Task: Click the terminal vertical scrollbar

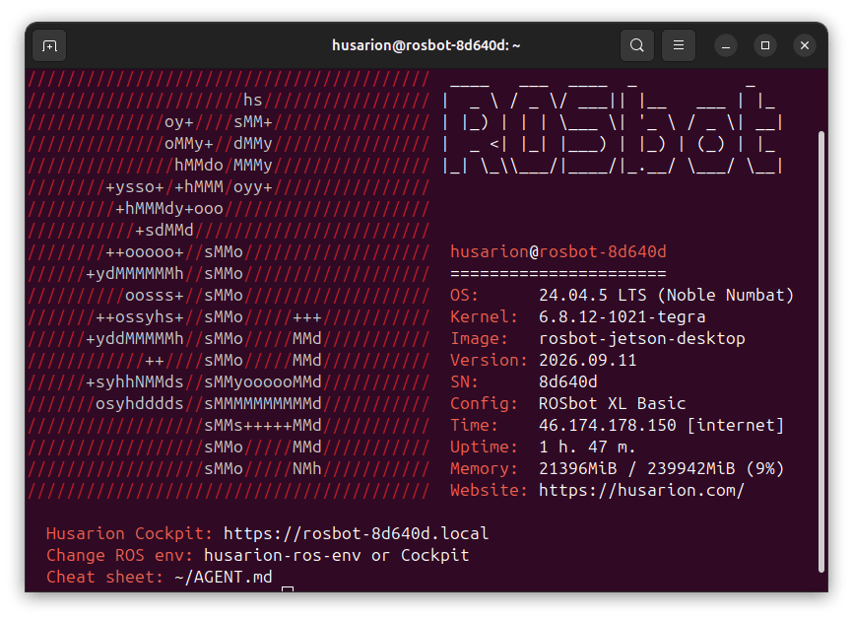Action: pyautogui.click(x=821, y=352)
